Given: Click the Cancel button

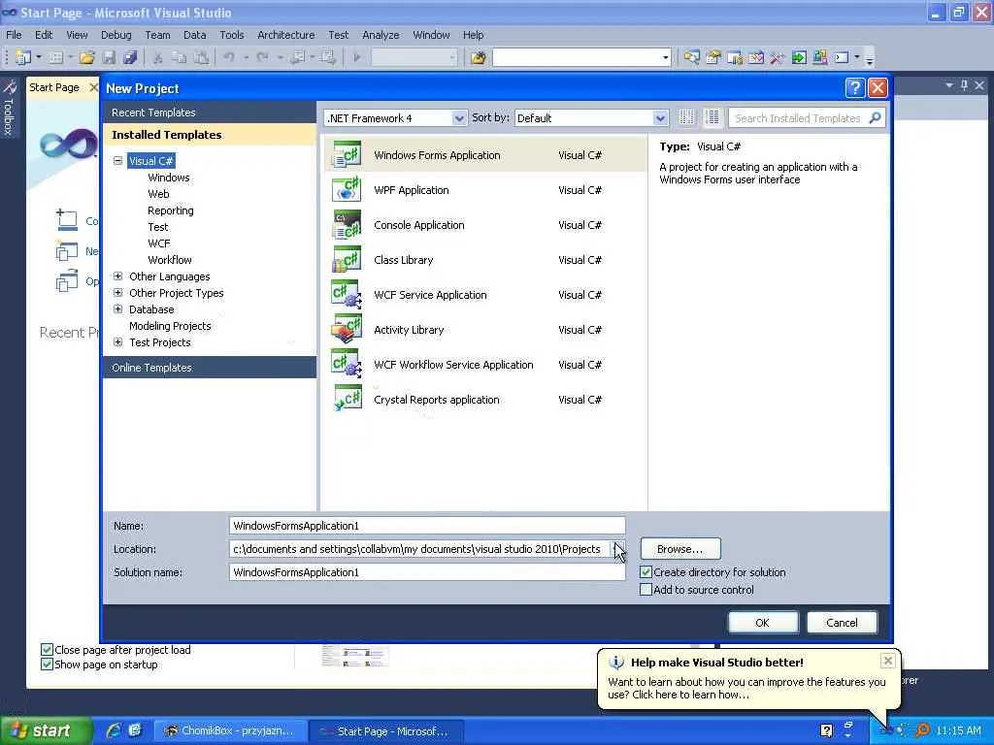Looking at the screenshot, I should click(x=842, y=623).
